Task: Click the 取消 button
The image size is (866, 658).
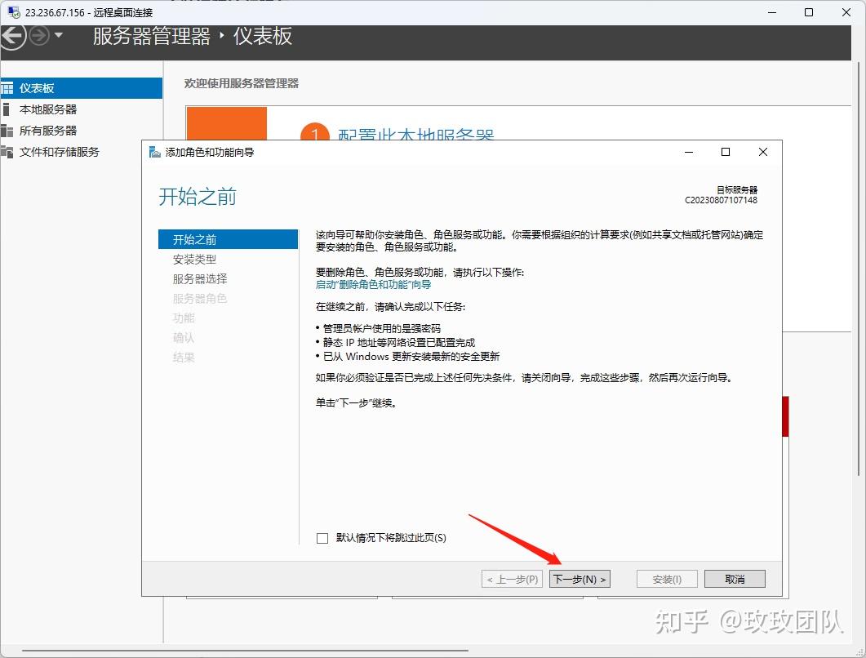Action: (x=734, y=578)
